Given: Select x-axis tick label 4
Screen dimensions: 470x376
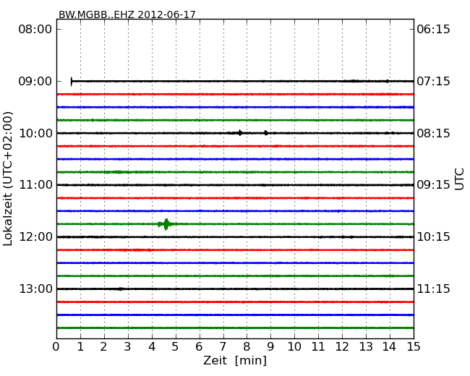Looking at the screenshot, I should pyautogui.click(x=152, y=347).
